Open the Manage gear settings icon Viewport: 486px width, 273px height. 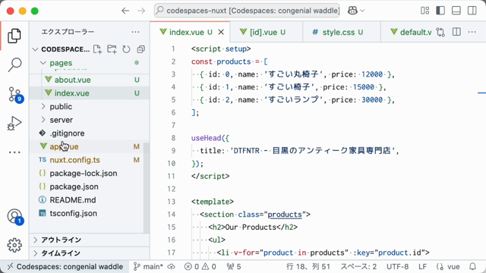coord(14,245)
